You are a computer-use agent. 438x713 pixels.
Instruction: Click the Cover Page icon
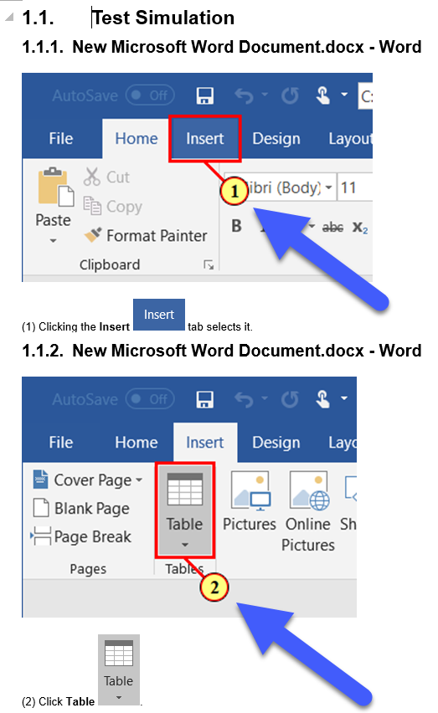point(41,480)
